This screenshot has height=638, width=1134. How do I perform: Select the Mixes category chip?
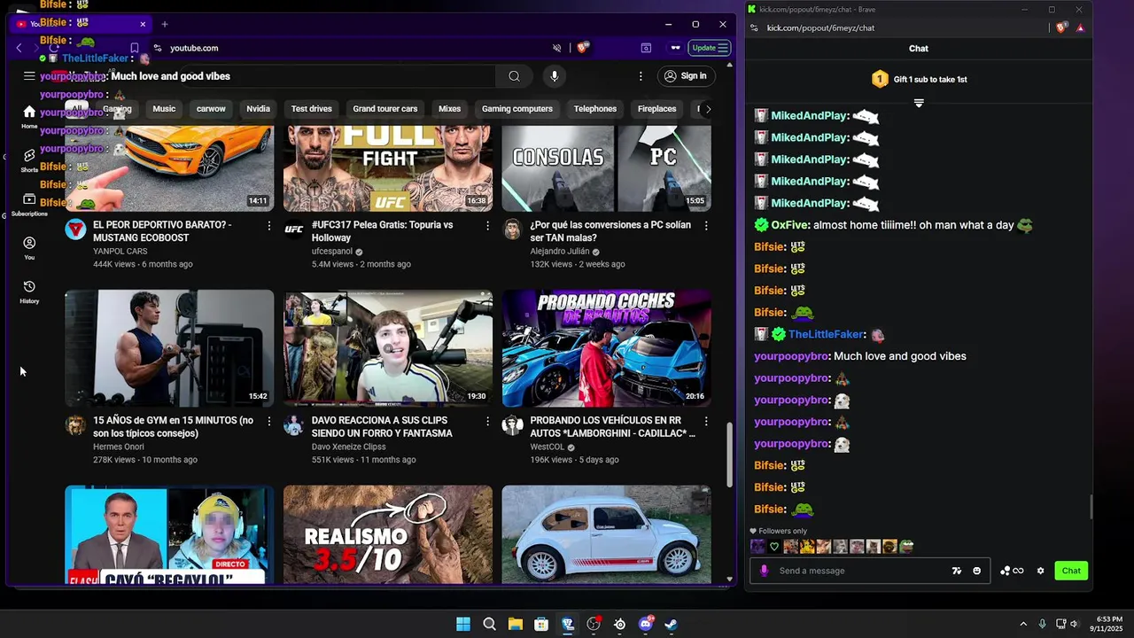pos(449,109)
